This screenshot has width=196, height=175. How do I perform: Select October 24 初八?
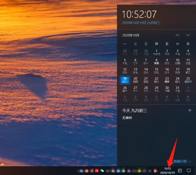(x=178, y=80)
